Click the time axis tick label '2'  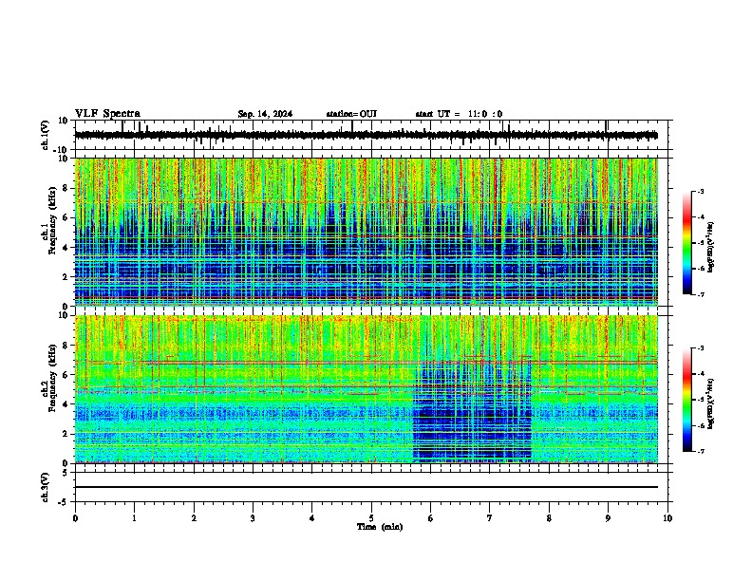194,518
